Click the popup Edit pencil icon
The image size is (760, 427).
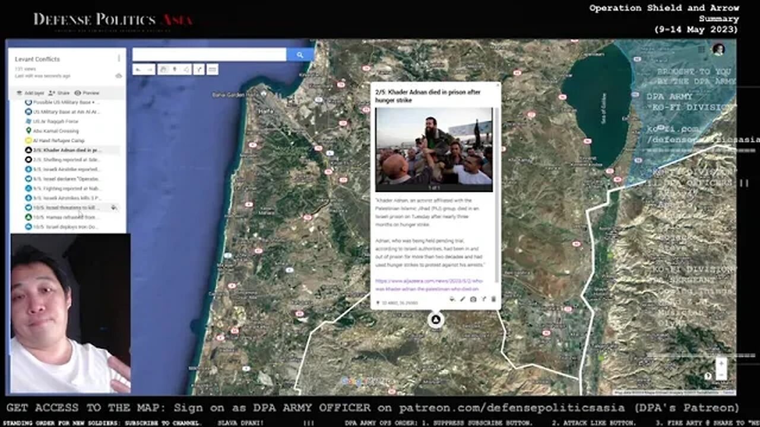(x=463, y=299)
